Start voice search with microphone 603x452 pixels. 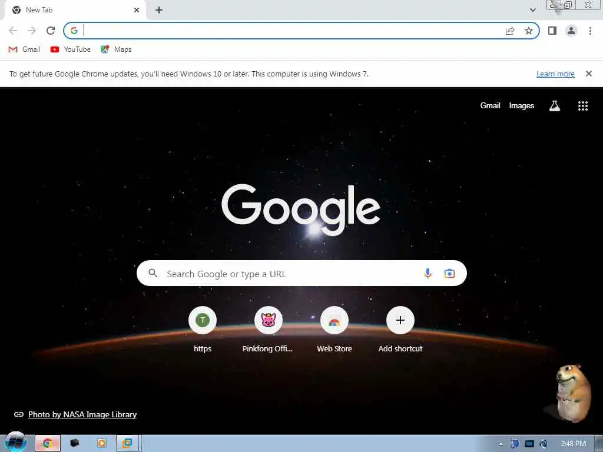[x=428, y=273]
